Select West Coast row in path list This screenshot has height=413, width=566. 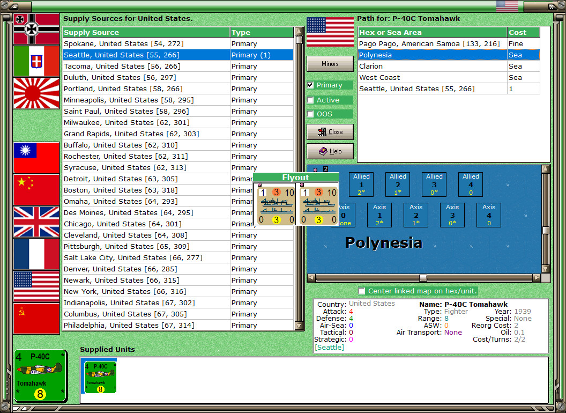tap(449, 77)
